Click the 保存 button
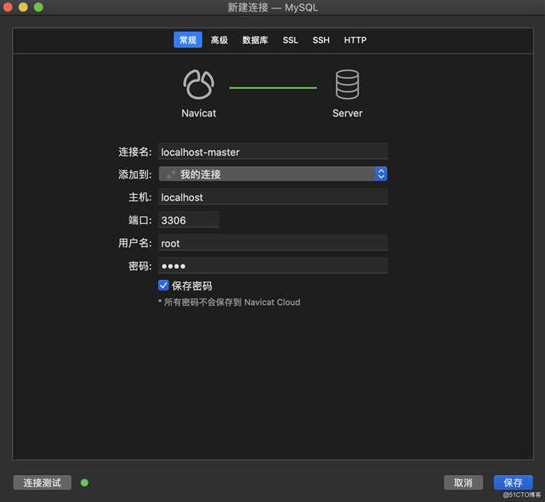The width and height of the screenshot is (545, 502). 513,483
